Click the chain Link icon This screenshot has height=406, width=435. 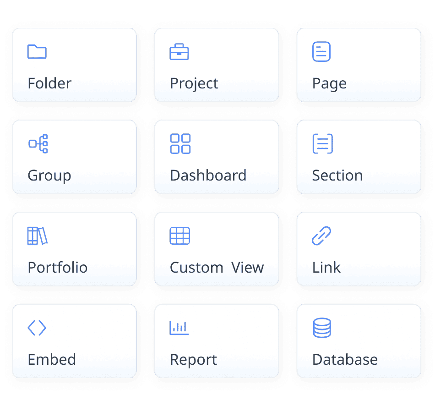point(321,236)
